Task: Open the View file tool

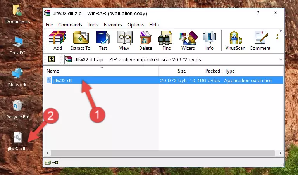Action: tap(124, 40)
